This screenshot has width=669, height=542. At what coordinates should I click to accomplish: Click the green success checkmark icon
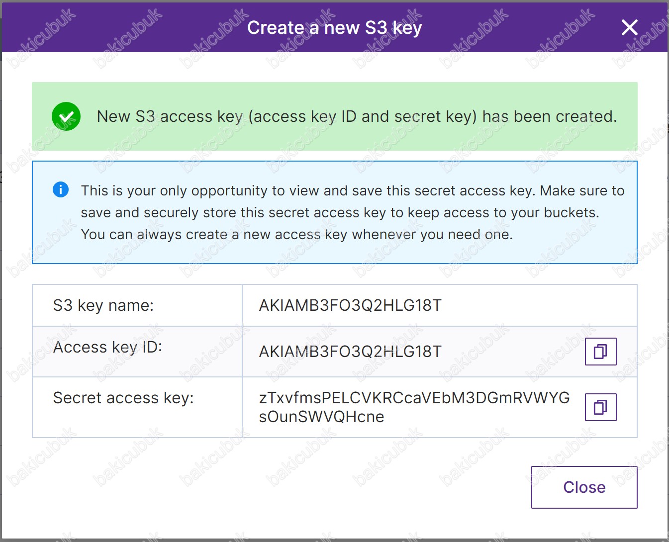[66, 116]
